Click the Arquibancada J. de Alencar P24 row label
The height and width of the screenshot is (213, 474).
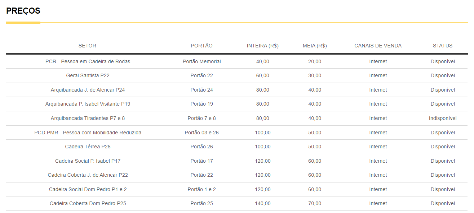(x=88, y=90)
